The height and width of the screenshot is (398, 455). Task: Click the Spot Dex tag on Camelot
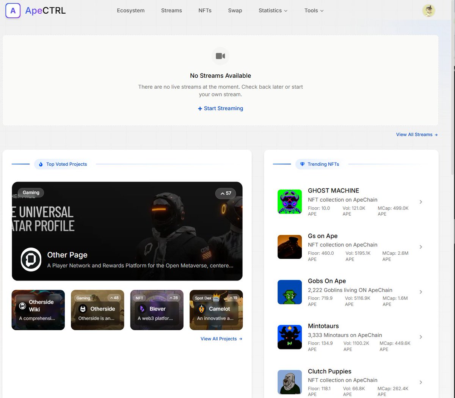pyautogui.click(x=203, y=298)
